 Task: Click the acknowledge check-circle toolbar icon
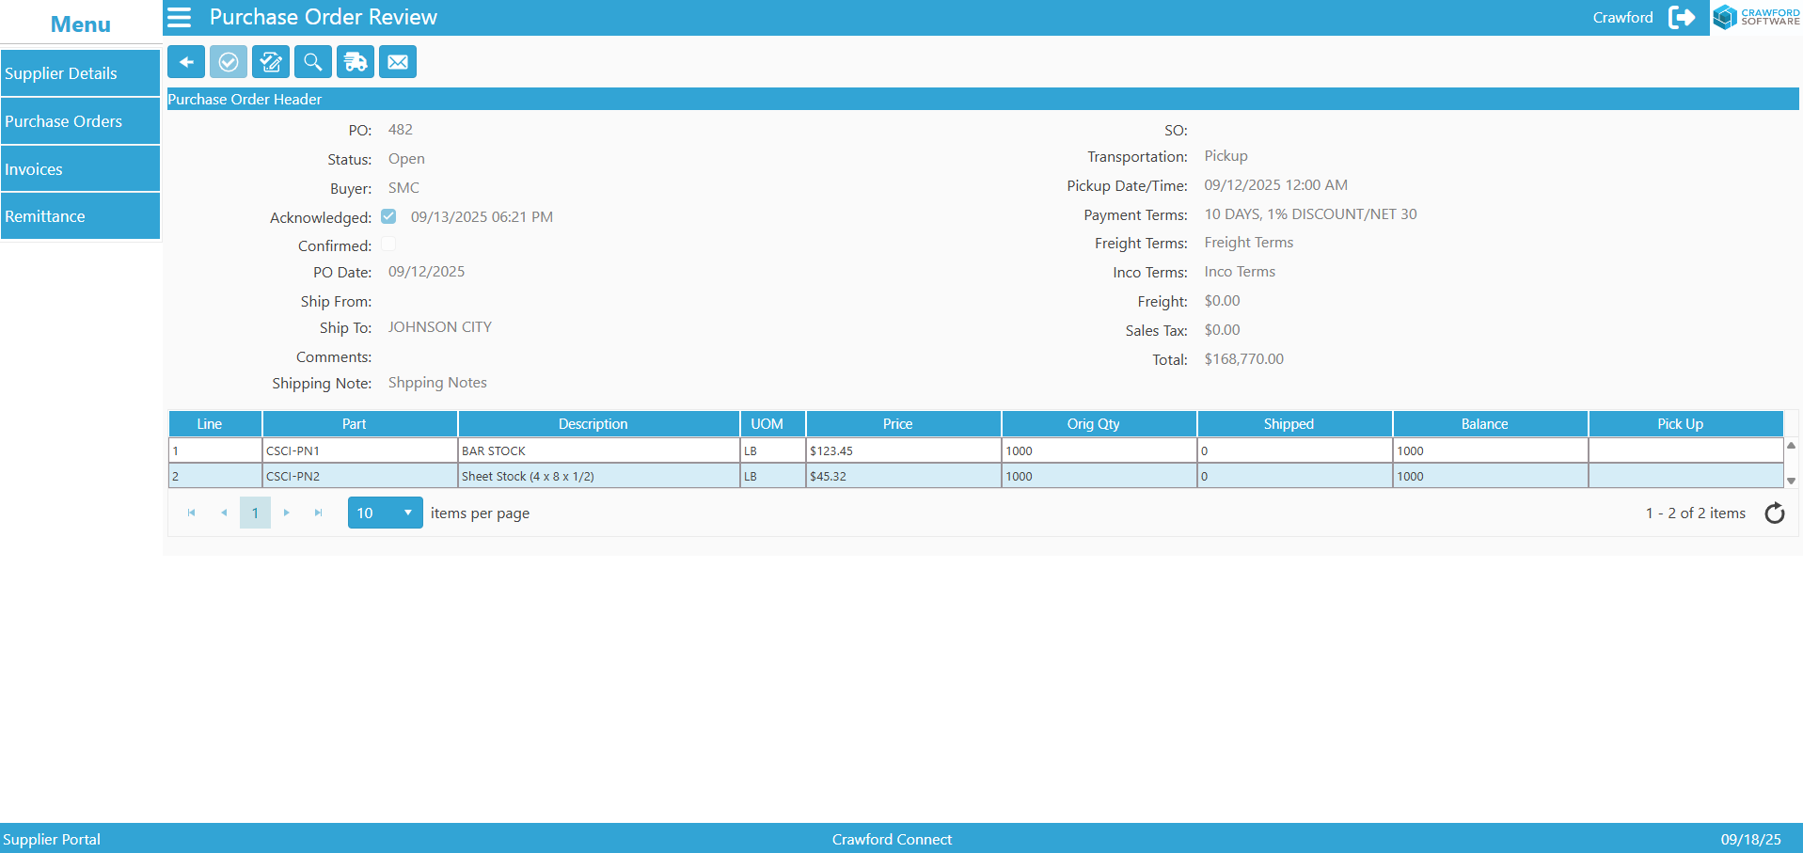(228, 61)
